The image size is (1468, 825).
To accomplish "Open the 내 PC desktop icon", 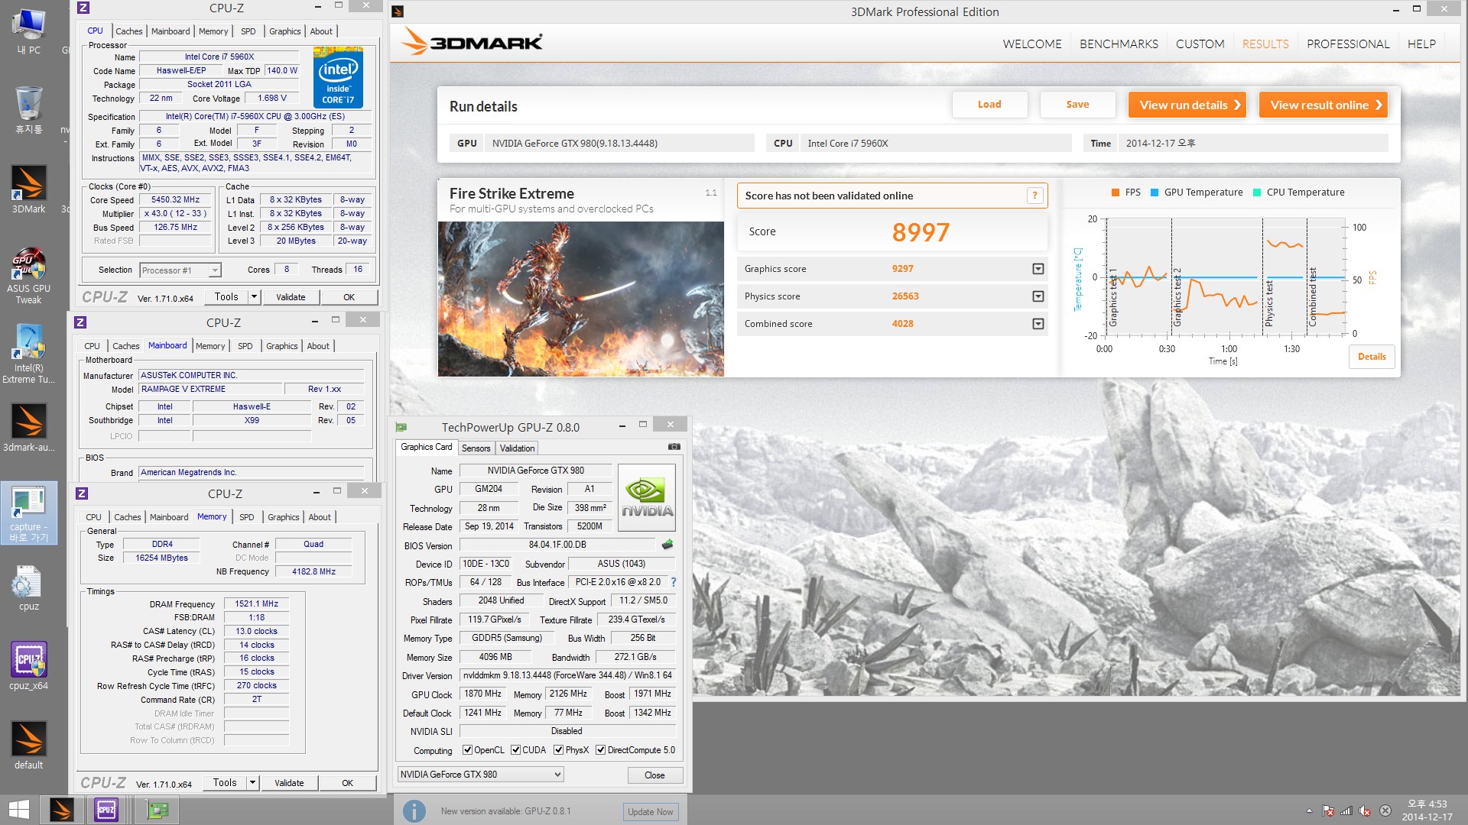I will tap(29, 32).
